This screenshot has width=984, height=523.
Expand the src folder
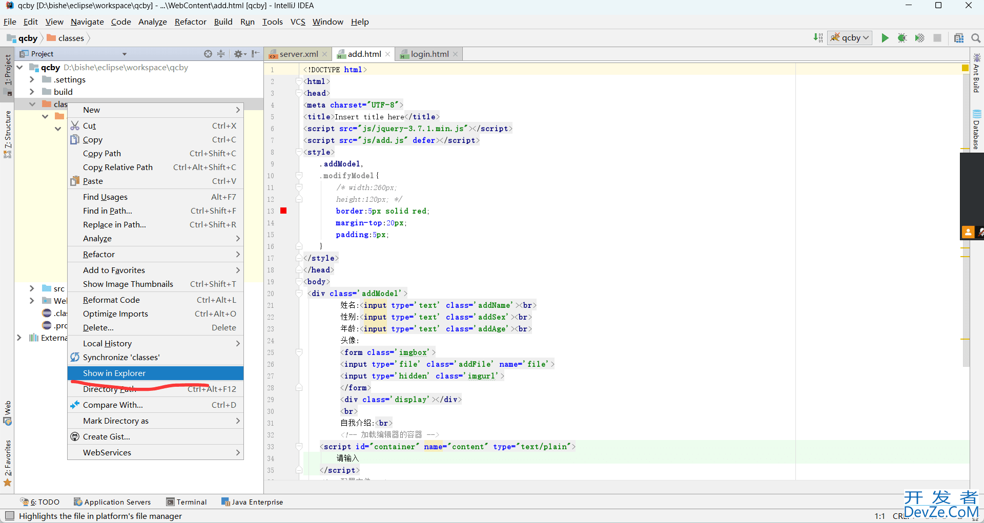coord(32,288)
